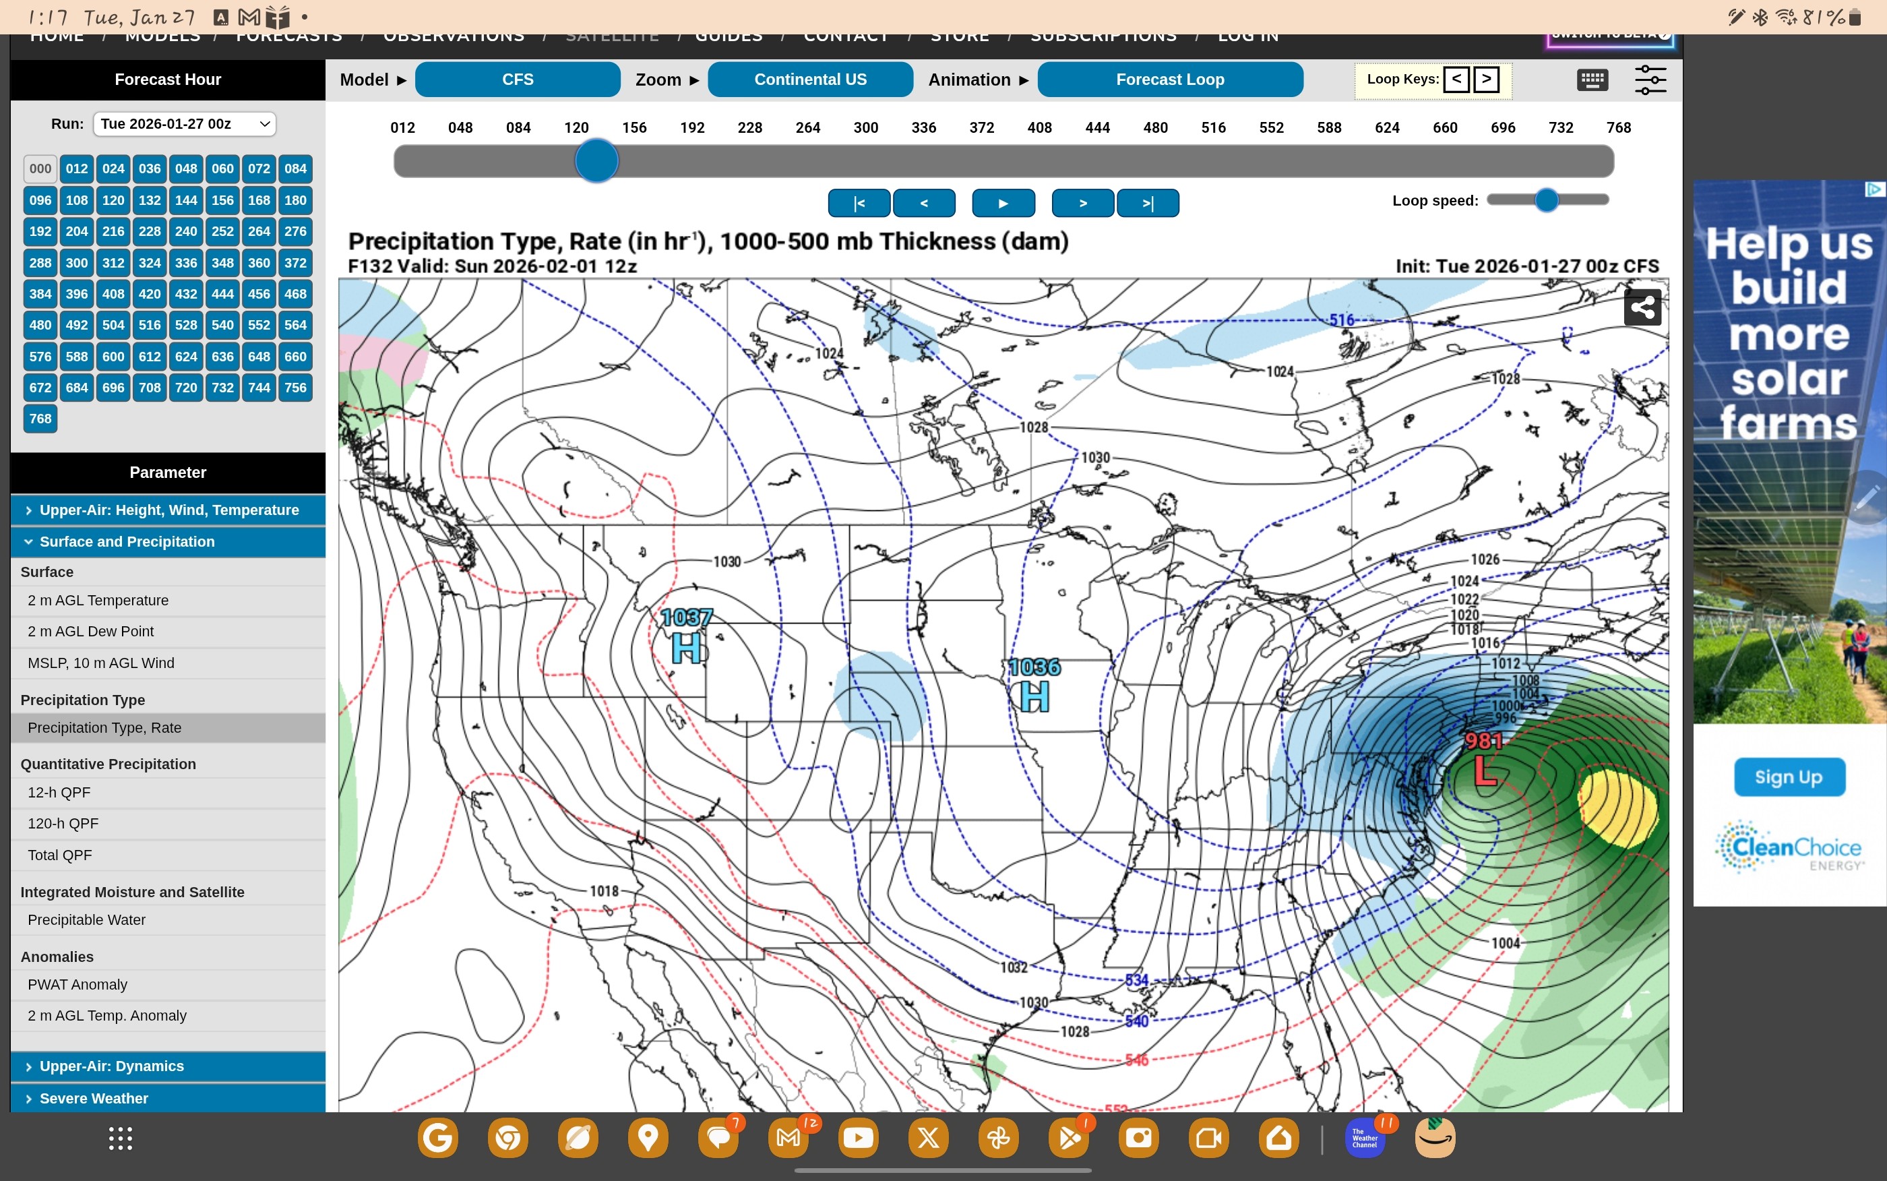Open The Weather Channel app

pyautogui.click(x=1364, y=1138)
